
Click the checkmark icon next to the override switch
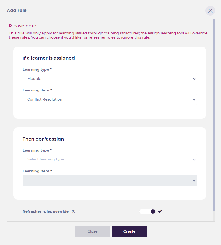pos(160,211)
